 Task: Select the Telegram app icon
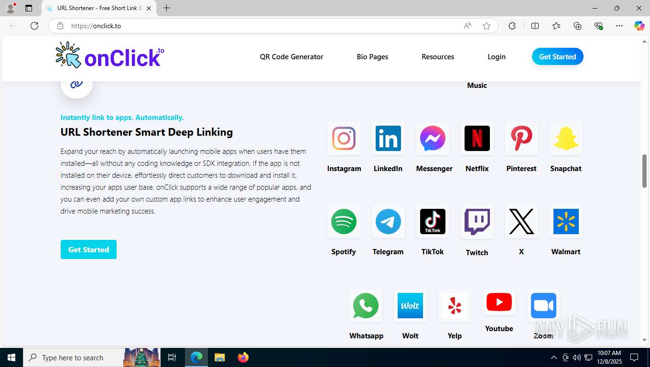388,222
